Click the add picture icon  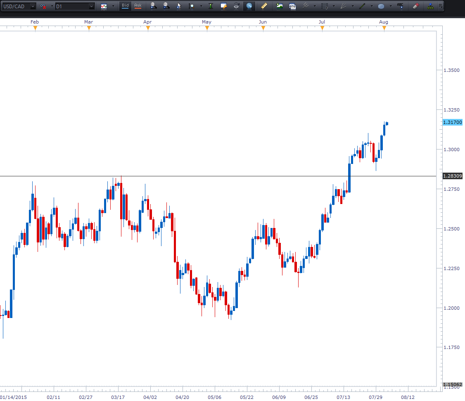[280, 6]
